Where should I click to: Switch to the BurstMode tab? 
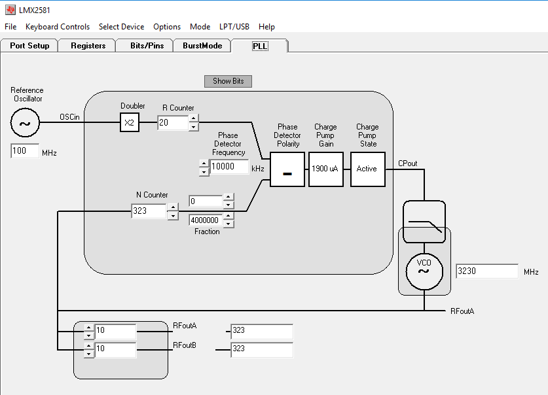coord(202,46)
